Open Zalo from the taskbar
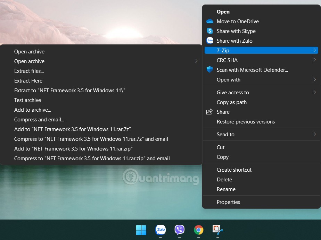The height and width of the screenshot is (240, 321). coord(160,230)
